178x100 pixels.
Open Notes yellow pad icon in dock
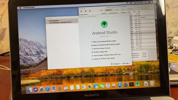pos(72,87)
